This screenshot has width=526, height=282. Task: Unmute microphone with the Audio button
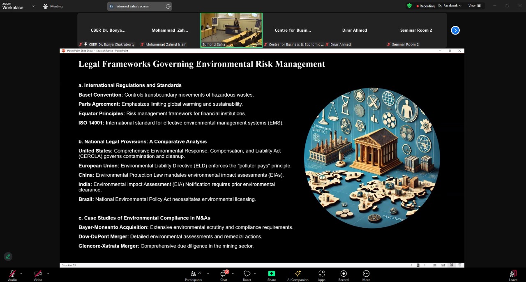12,275
